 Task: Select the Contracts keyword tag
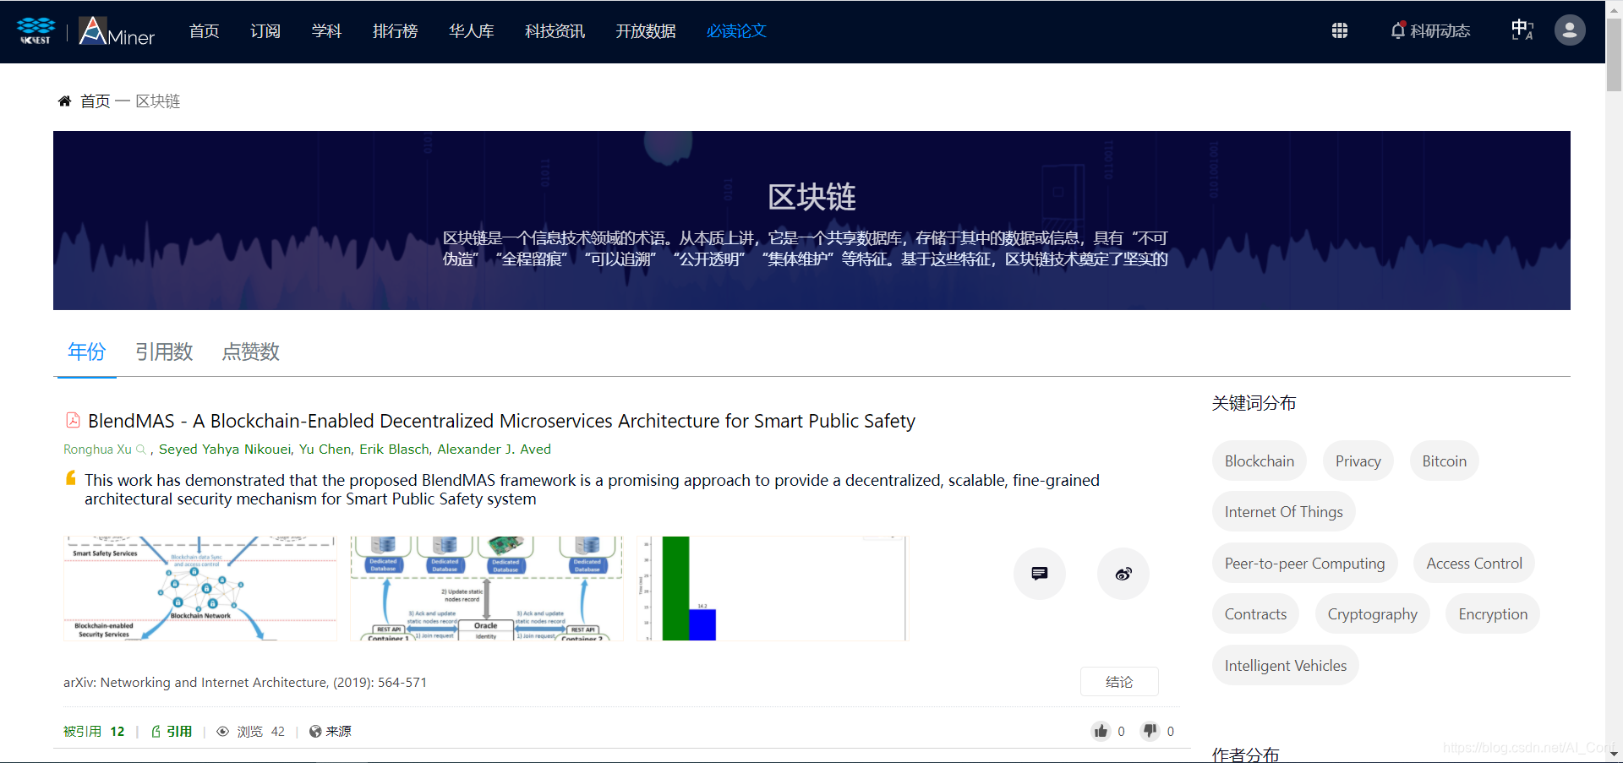pos(1256,614)
